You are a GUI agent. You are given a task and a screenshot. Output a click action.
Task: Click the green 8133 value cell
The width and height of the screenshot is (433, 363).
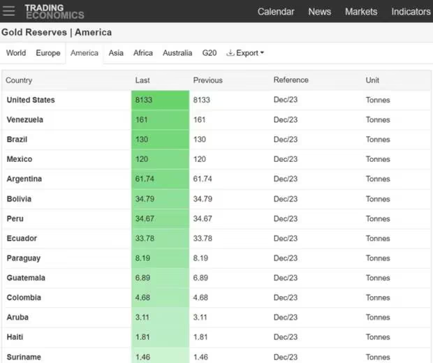(x=160, y=100)
